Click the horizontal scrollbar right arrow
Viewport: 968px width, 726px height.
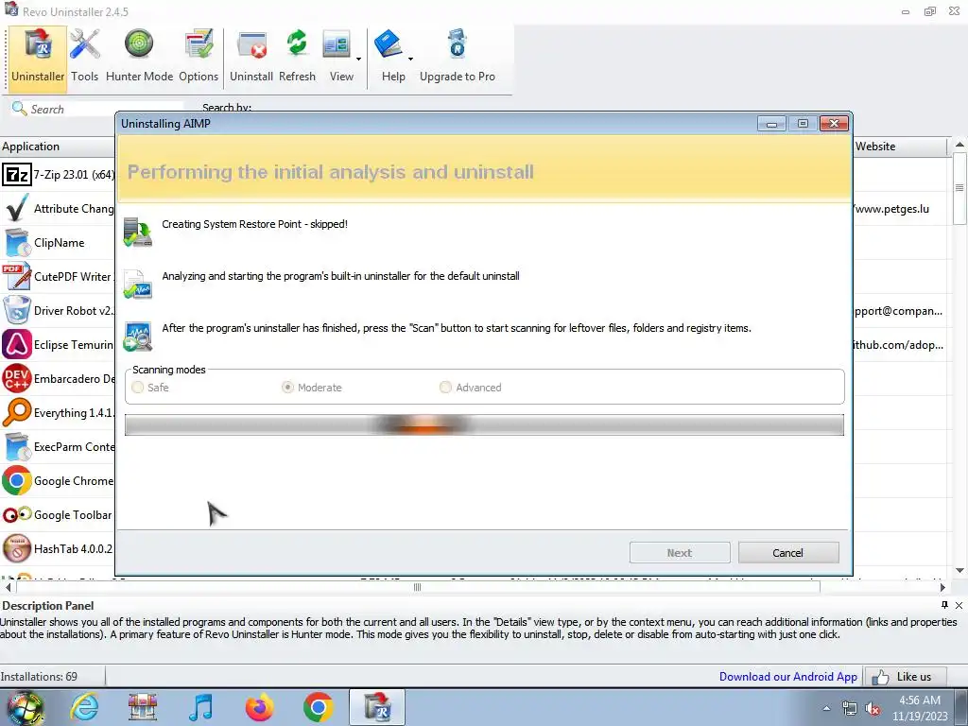tap(942, 587)
